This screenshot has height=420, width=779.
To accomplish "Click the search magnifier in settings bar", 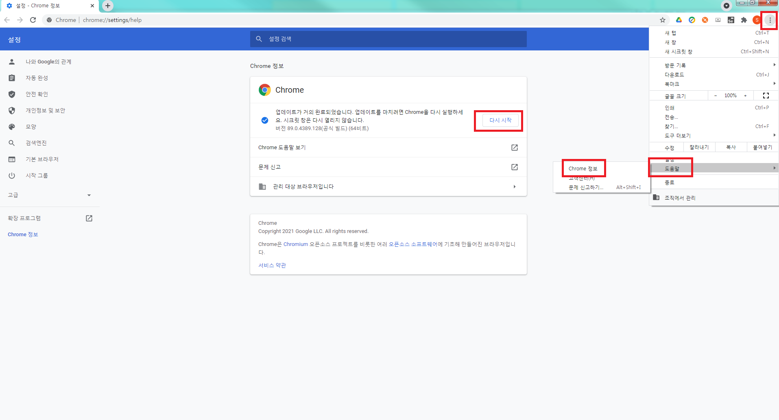I will [259, 39].
